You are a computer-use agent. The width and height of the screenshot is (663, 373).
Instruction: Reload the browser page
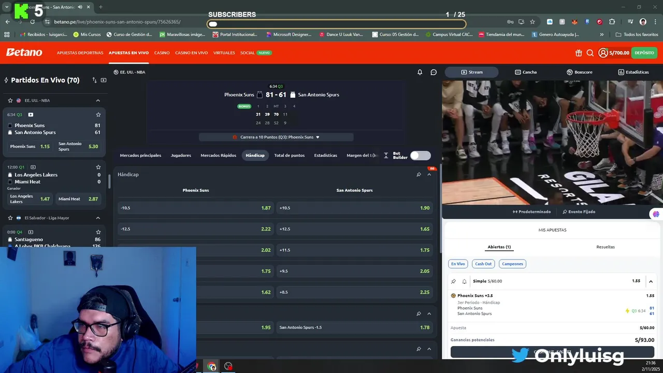pyautogui.click(x=32, y=22)
